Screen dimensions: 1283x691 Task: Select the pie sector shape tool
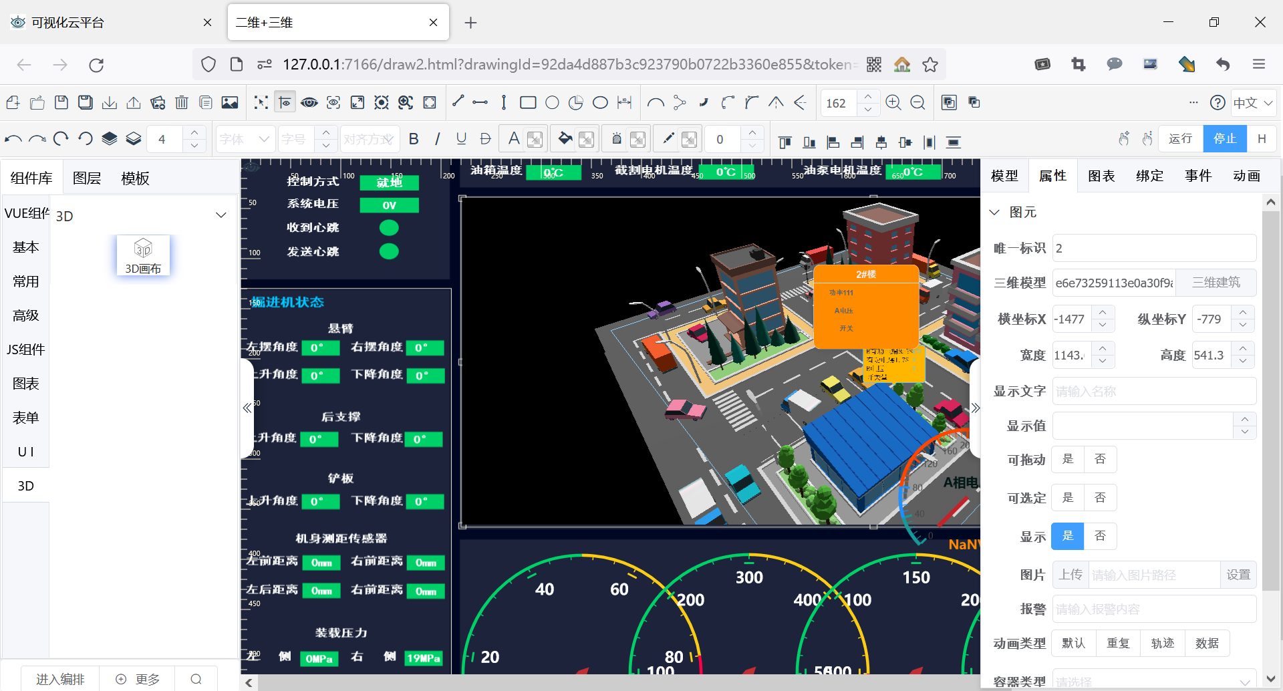pos(576,102)
